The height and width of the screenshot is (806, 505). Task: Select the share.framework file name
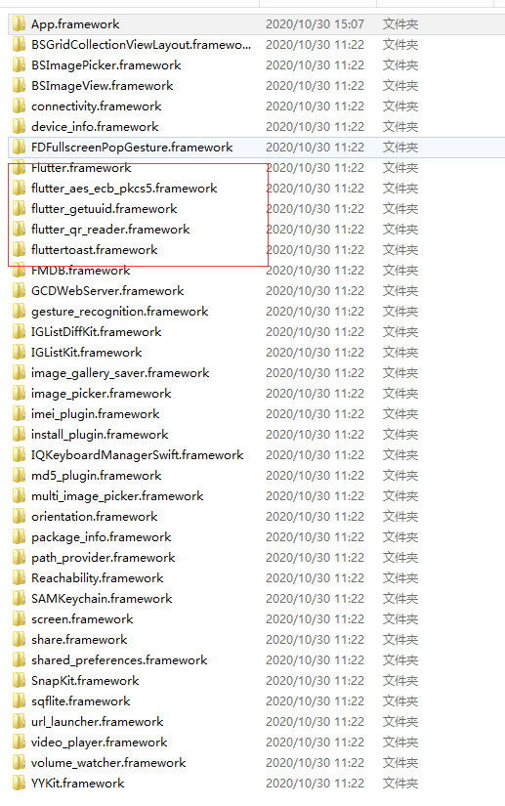point(79,640)
